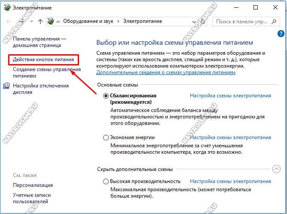Open Учетные записи пользователей link
The image size is (287, 214).
[32, 198]
